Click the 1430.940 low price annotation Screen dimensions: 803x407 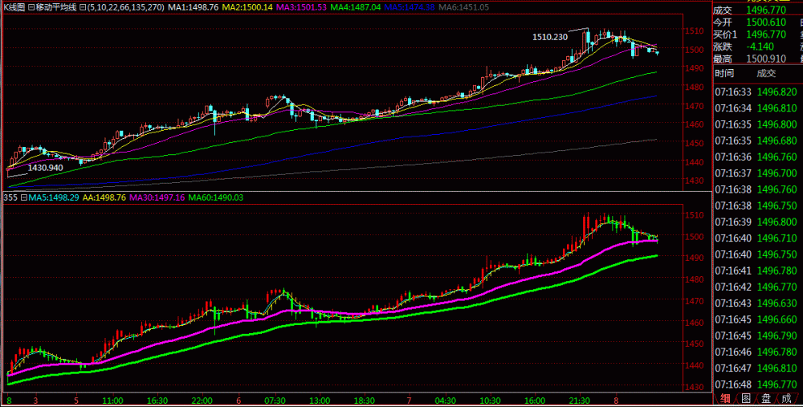pyautogui.click(x=46, y=168)
